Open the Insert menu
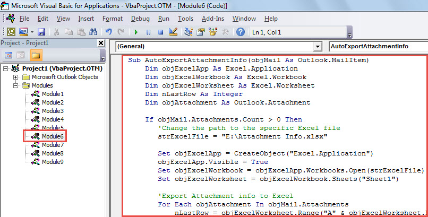 click(86, 19)
